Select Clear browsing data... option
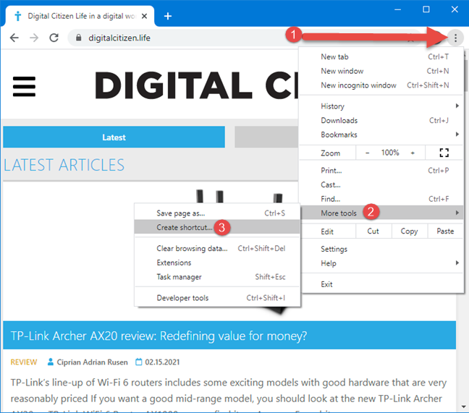This screenshot has height=413, width=469. pyautogui.click(x=217, y=248)
